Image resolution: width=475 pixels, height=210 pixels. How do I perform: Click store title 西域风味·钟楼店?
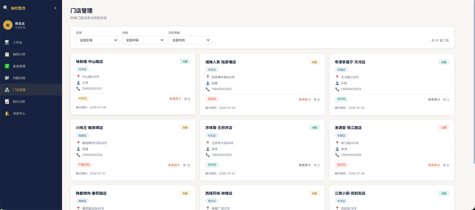219,193
